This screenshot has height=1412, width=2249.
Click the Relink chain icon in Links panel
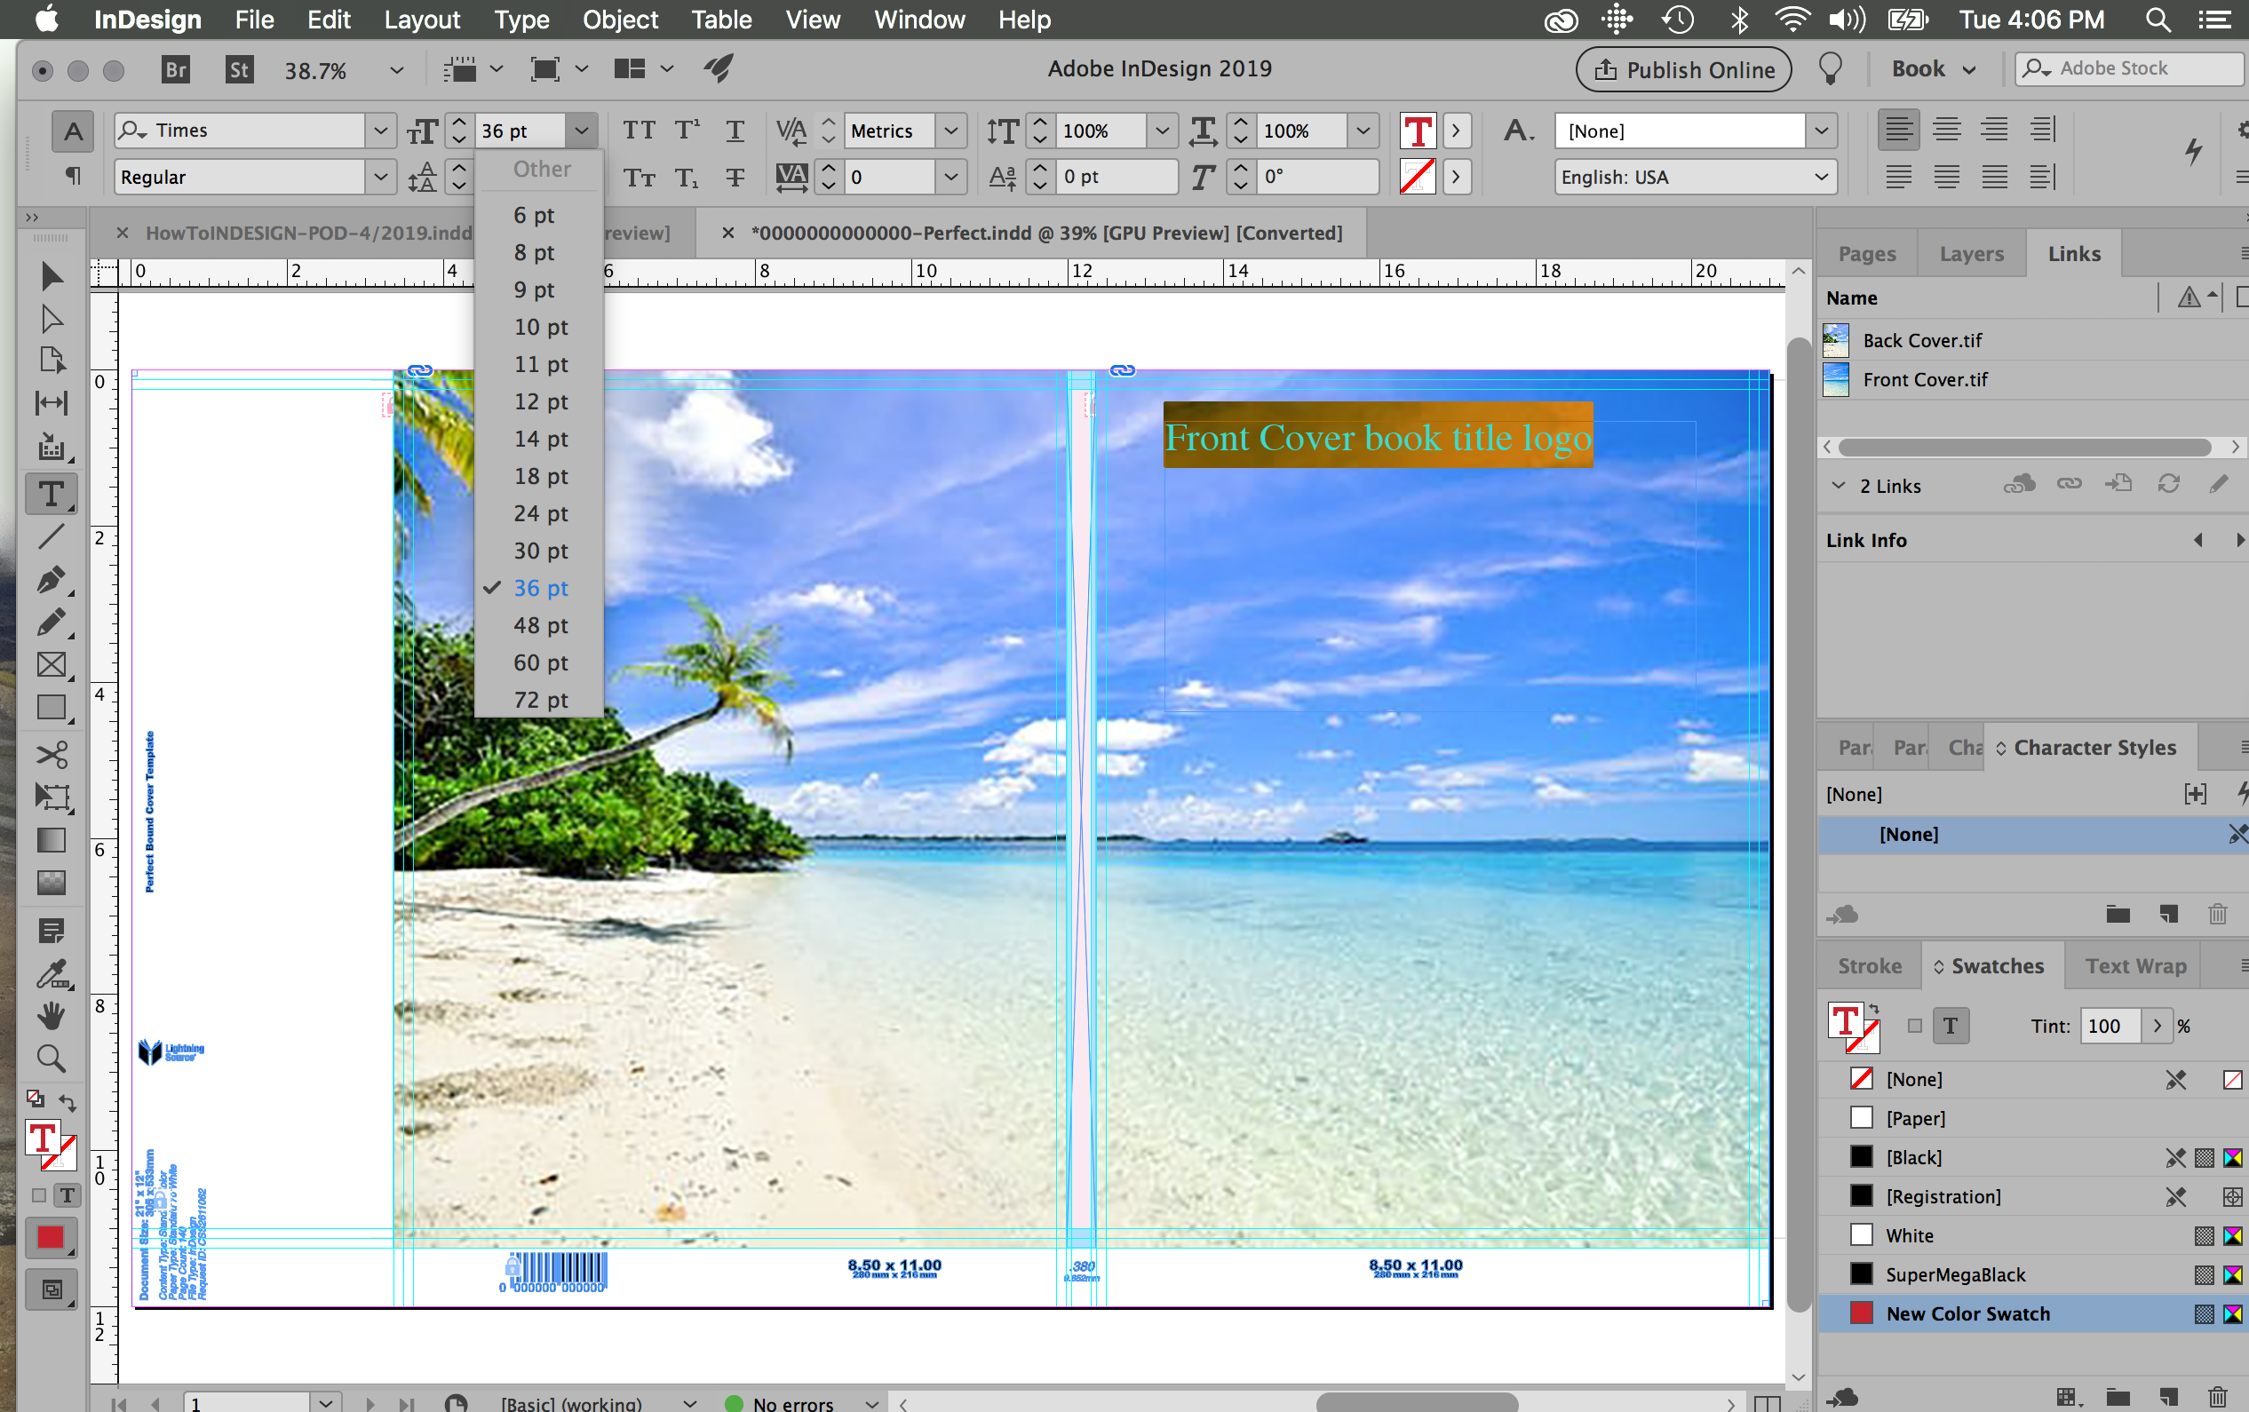click(x=2069, y=485)
